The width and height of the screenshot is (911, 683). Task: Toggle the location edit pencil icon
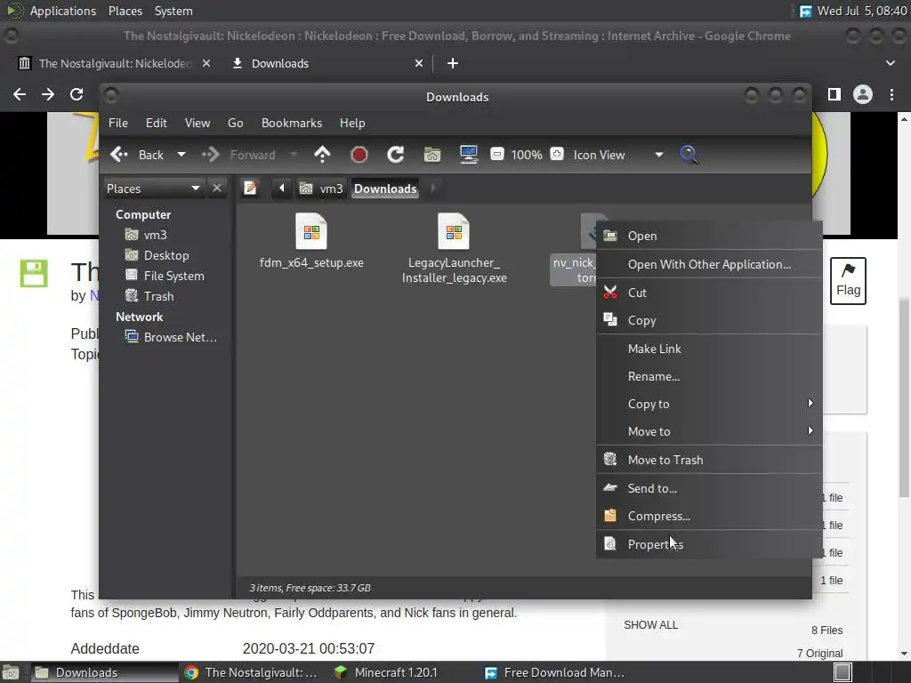click(250, 189)
